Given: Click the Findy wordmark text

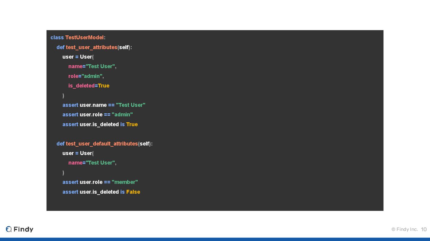Looking at the screenshot, I should coord(23,229).
